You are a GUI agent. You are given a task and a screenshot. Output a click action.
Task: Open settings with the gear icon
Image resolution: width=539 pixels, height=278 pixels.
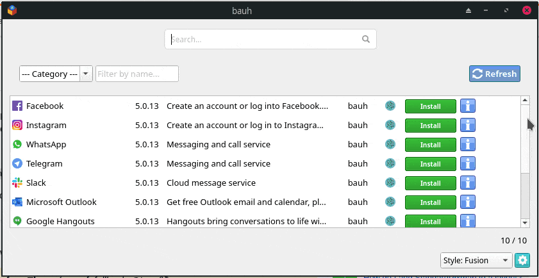(522, 261)
